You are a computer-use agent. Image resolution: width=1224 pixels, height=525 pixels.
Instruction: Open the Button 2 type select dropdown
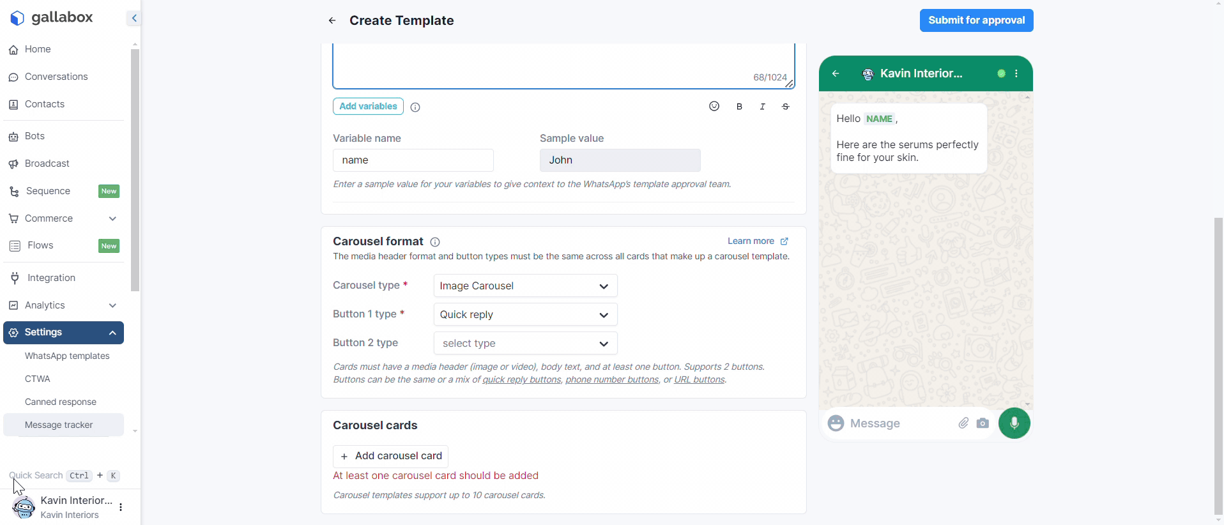525,344
